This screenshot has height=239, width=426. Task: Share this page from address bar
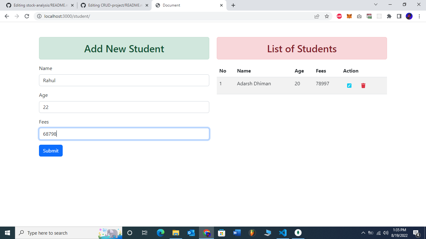[317, 16]
